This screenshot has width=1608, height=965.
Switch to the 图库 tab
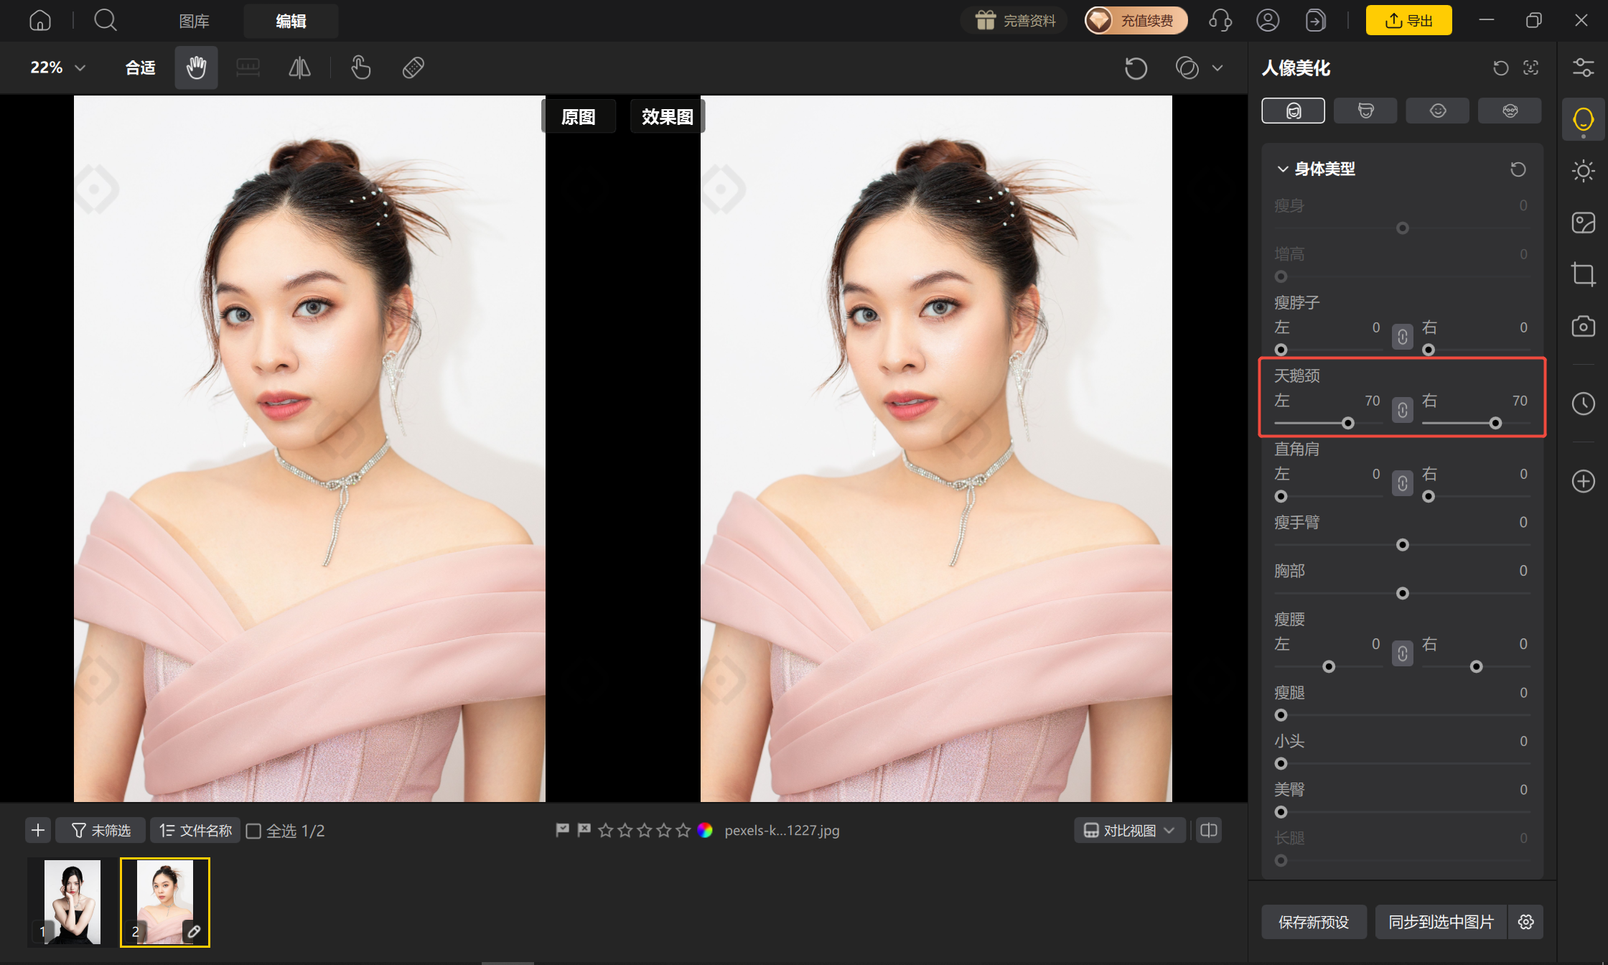(194, 21)
